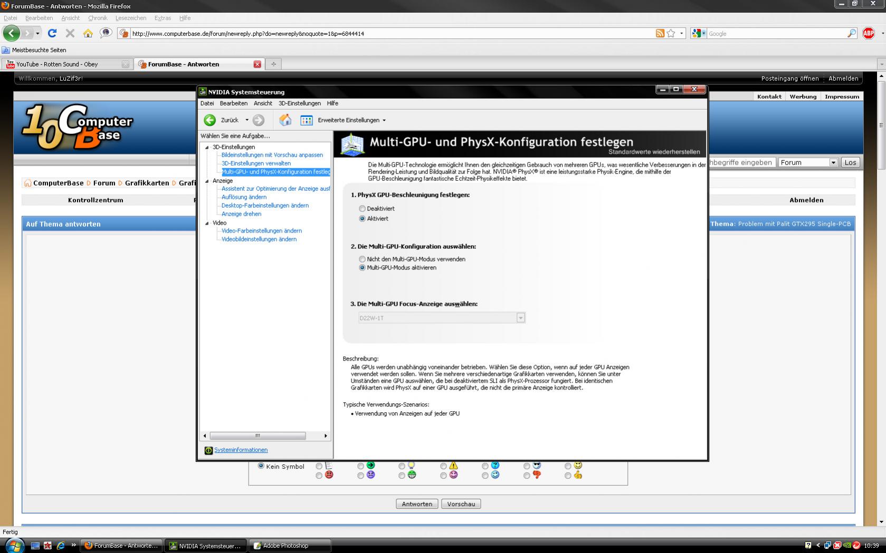Click the grey forward arrow in NVIDIA toolbar
This screenshot has width=886, height=553.
click(259, 120)
